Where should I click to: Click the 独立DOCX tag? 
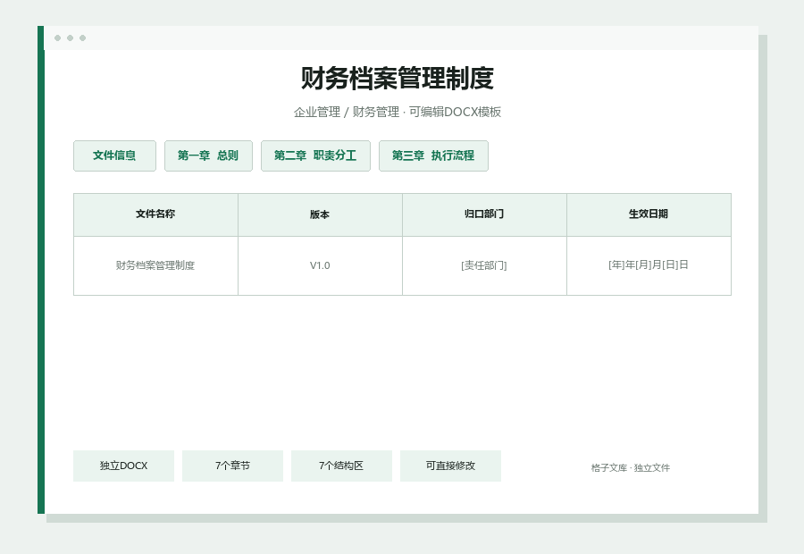tap(123, 466)
